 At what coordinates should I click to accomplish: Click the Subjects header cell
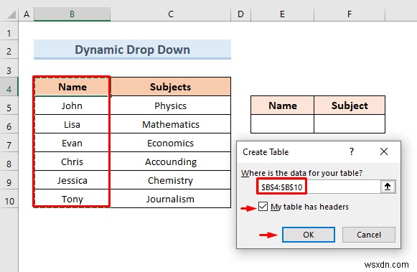[171, 87]
